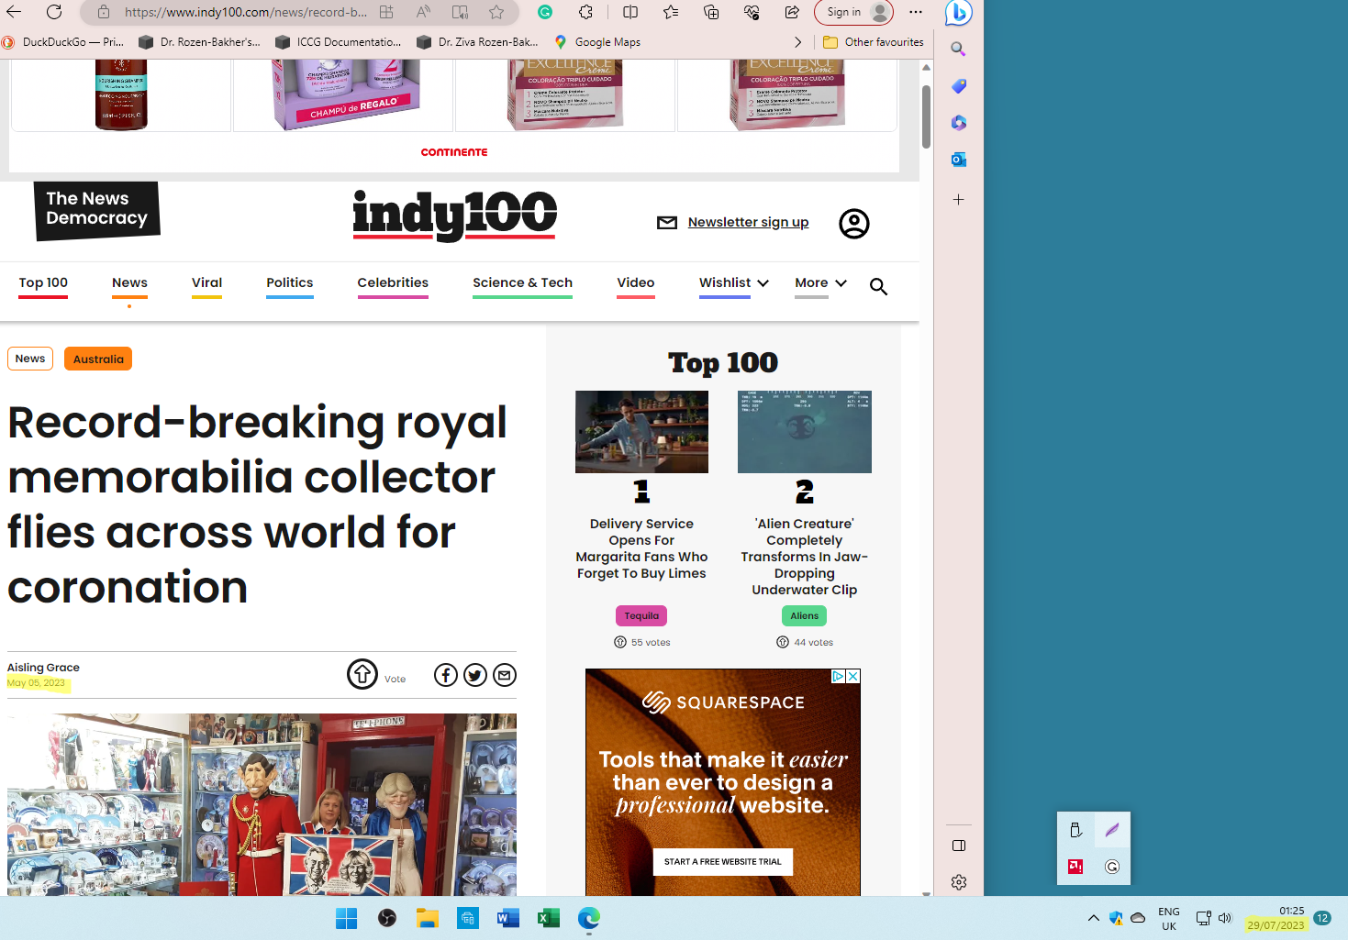Image resolution: width=1348 pixels, height=940 pixels.
Task: Select the News nav tab
Action: [x=129, y=282]
